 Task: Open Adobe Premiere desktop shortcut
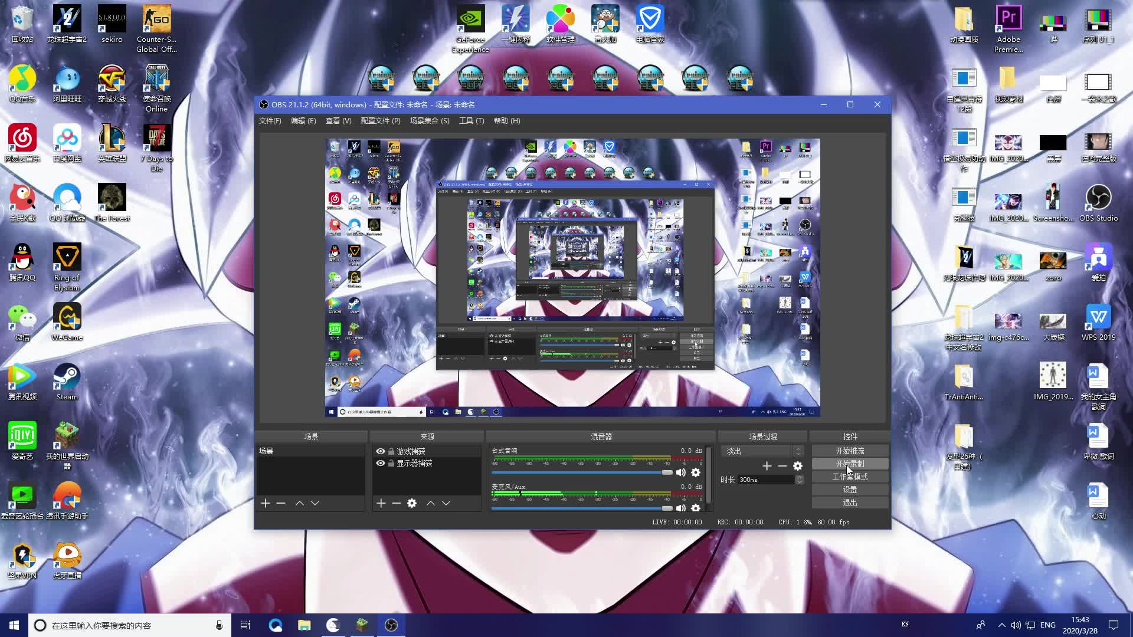pyautogui.click(x=1008, y=29)
